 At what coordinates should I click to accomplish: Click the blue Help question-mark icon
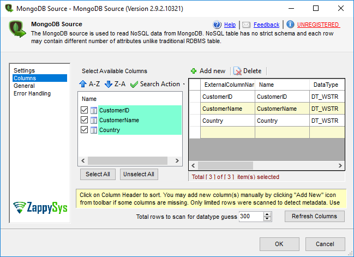pos(217,25)
